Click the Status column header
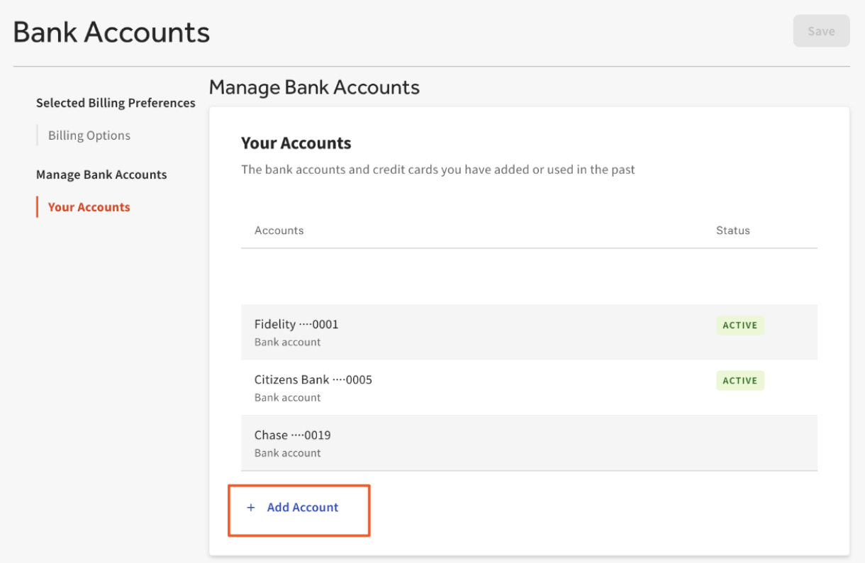This screenshot has height=563, width=865. (732, 230)
